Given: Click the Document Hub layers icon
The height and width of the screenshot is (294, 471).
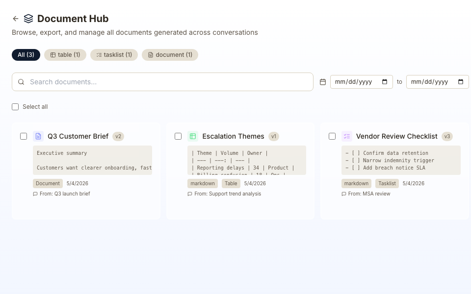Looking at the screenshot, I should (x=28, y=19).
